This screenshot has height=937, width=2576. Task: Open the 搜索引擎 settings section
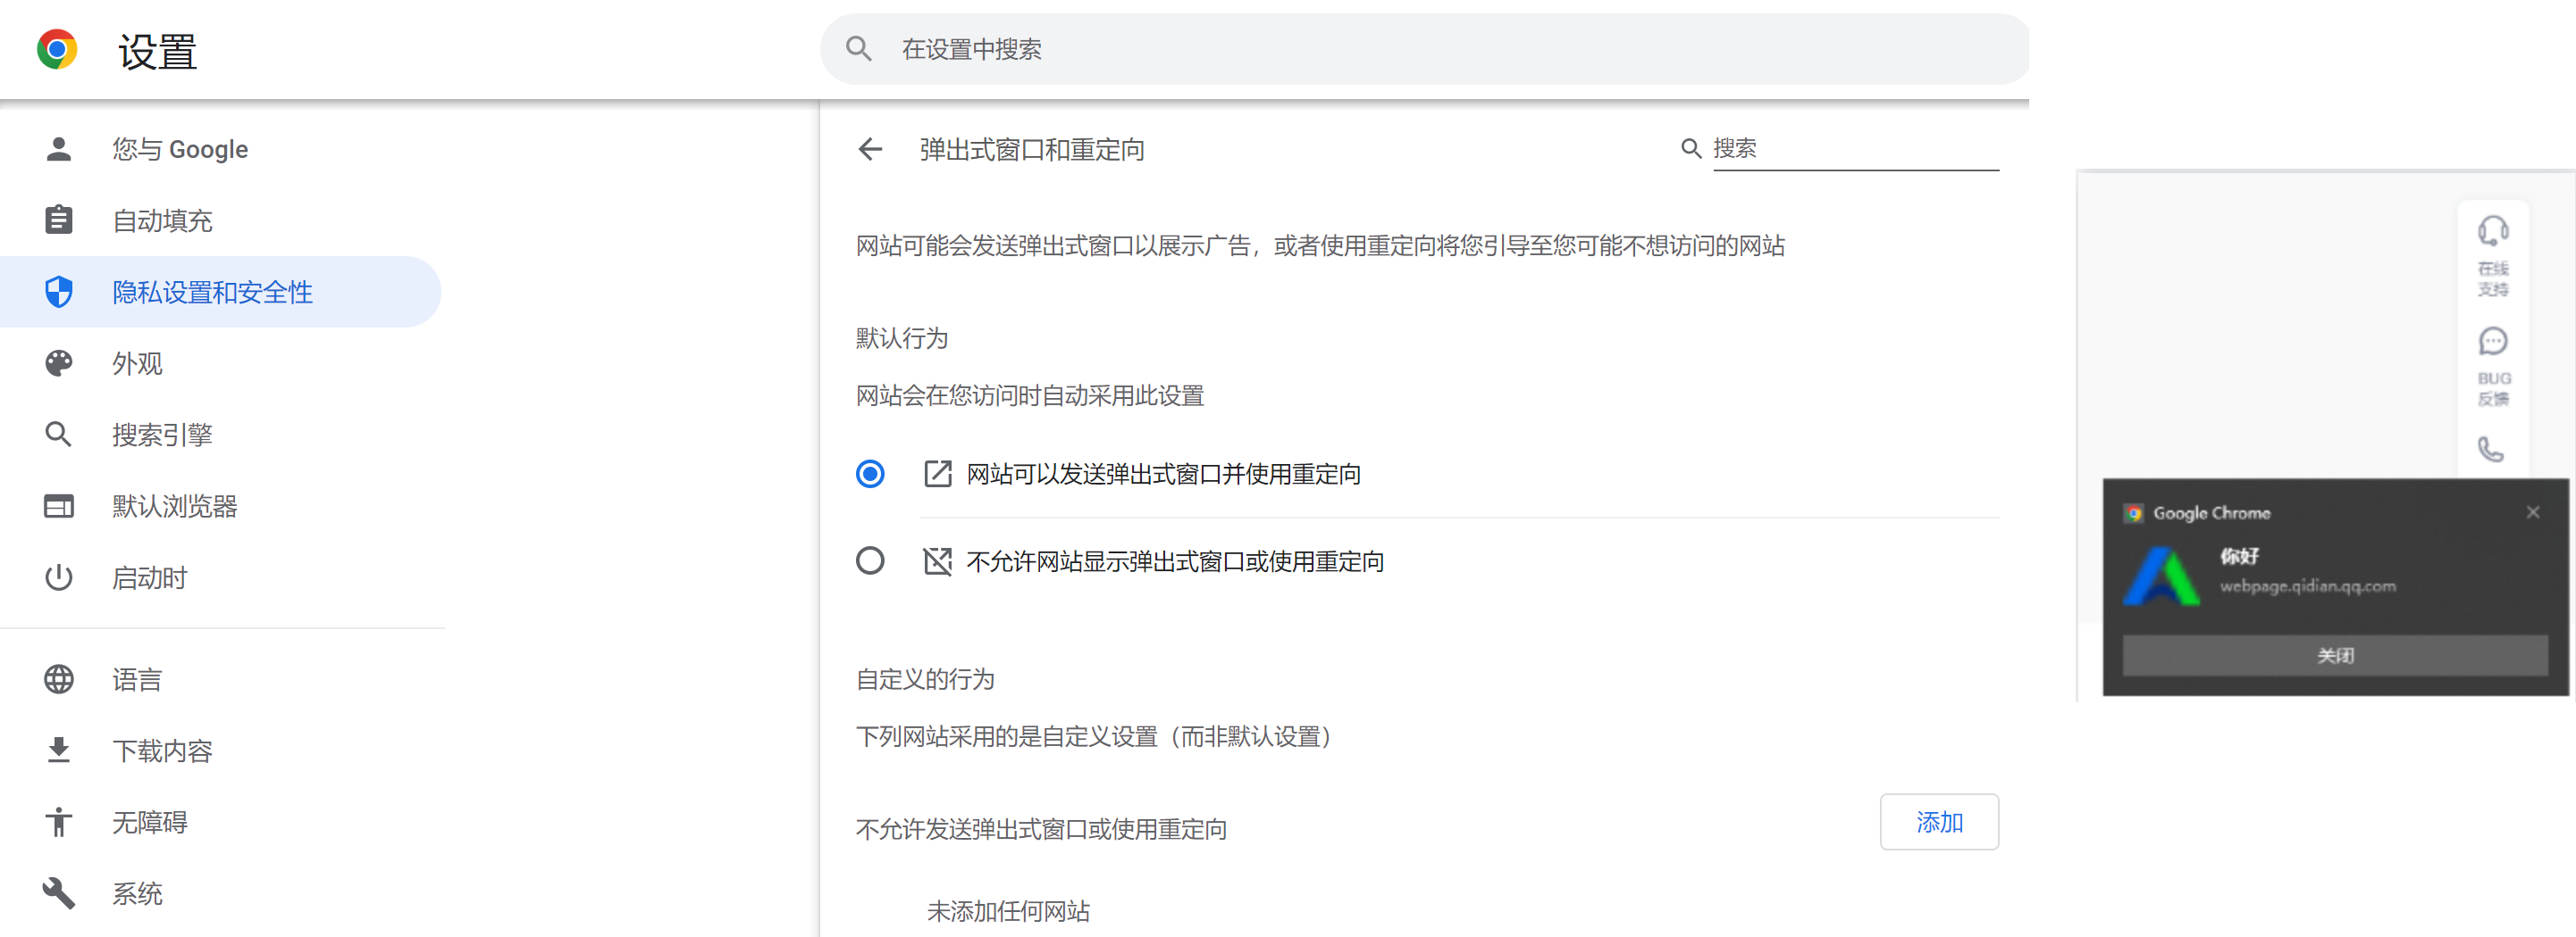tap(162, 435)
